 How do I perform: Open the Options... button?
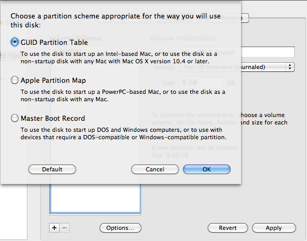[120, 228]
